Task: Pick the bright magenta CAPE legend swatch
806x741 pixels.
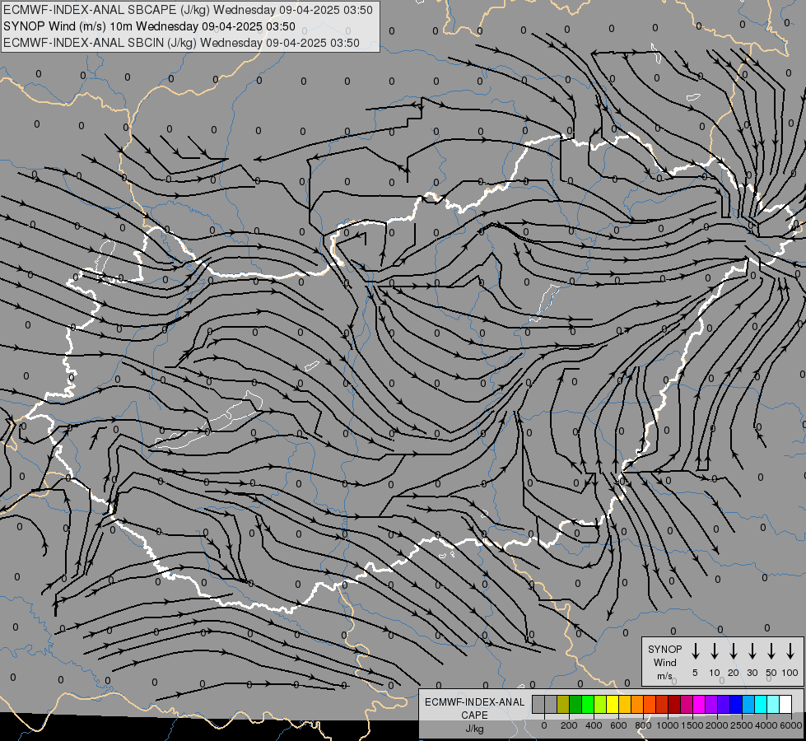Action: [699, 704]
